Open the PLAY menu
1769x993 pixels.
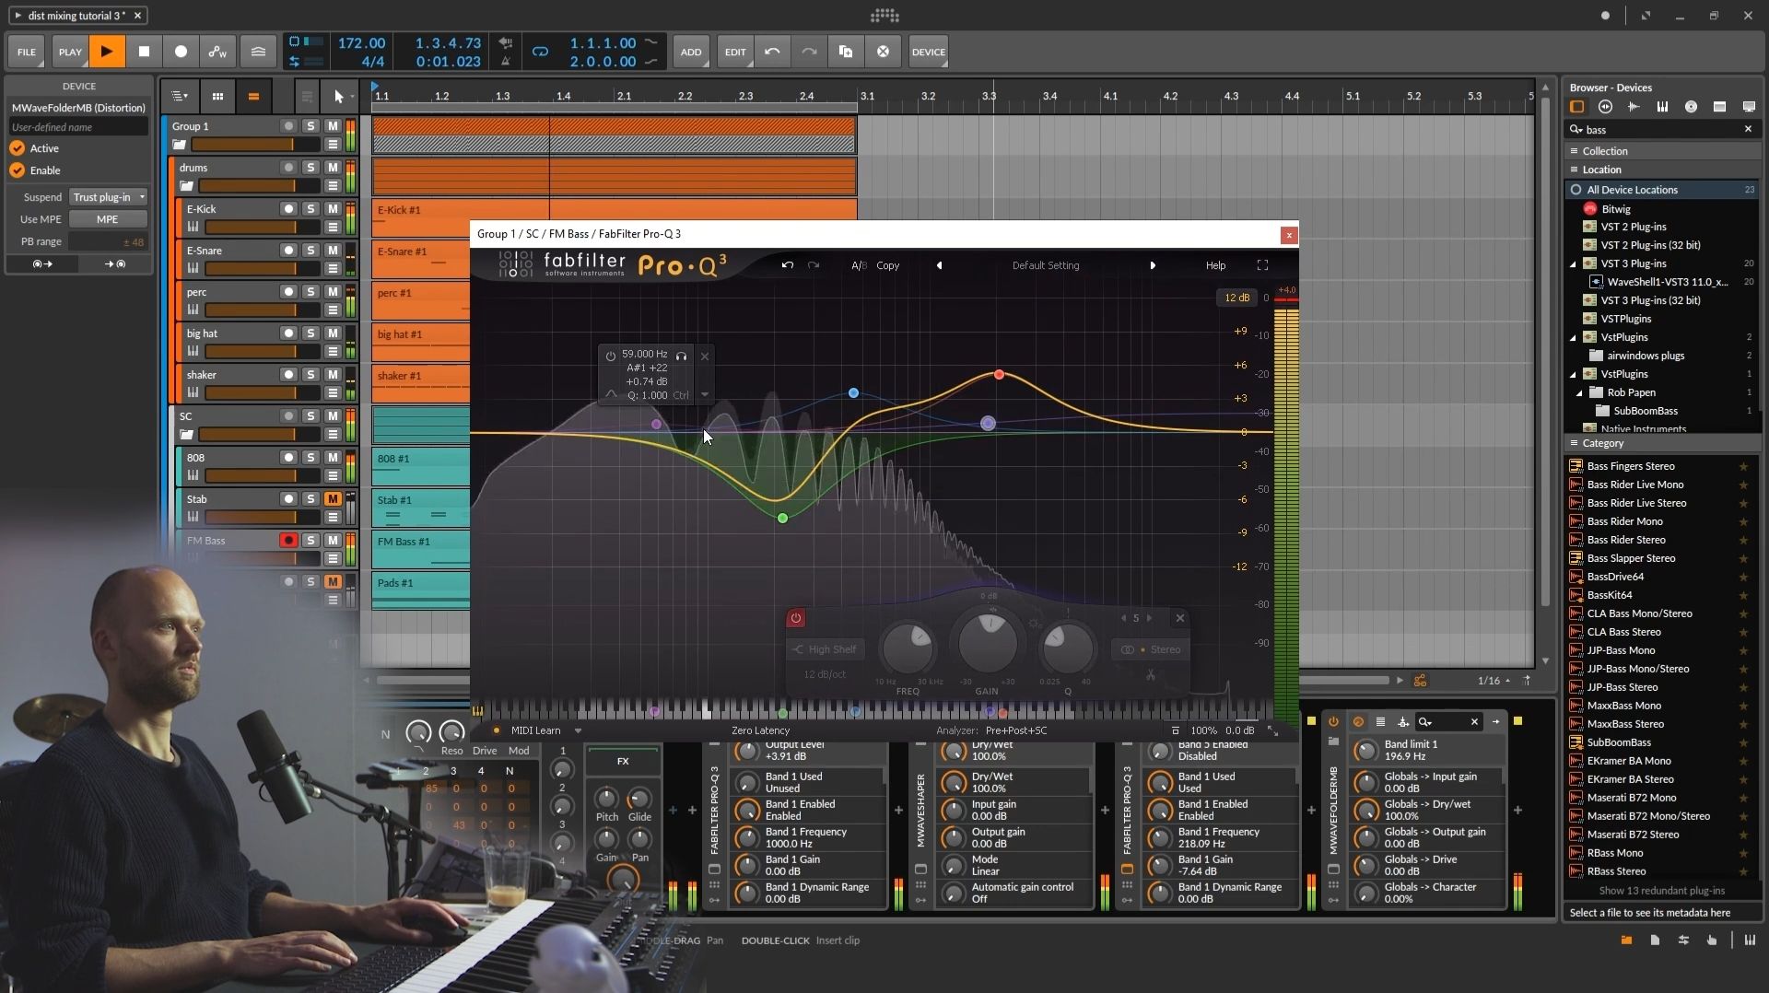(x=70, y=52)
